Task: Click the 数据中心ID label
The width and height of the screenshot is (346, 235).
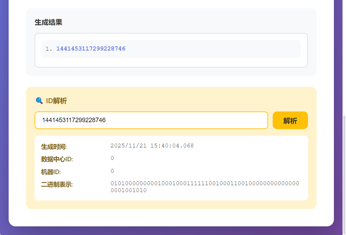Action: tap(57, 159)
